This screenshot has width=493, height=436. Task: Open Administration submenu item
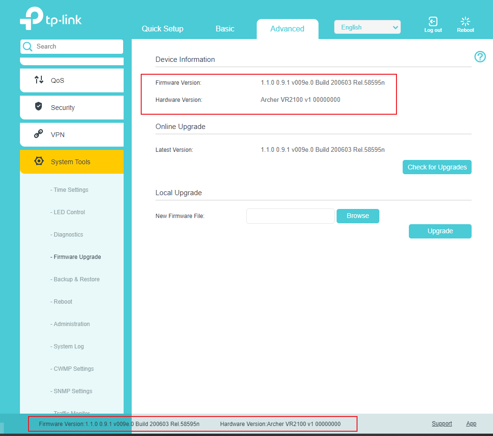tap(70, 324)
